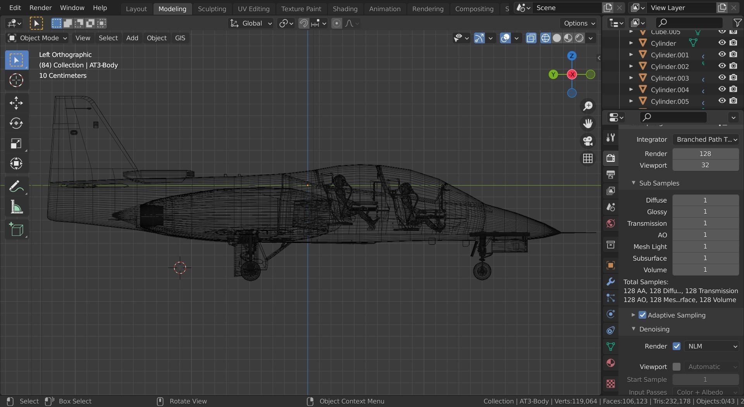
Task: Toggle proportional editing button
Action: coord(337,24)
